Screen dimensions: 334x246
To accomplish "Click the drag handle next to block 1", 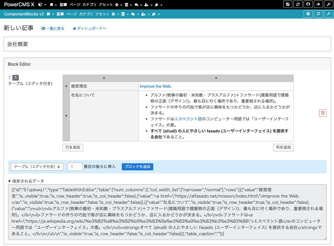I will pyautogui.click(x=10, y=77).
